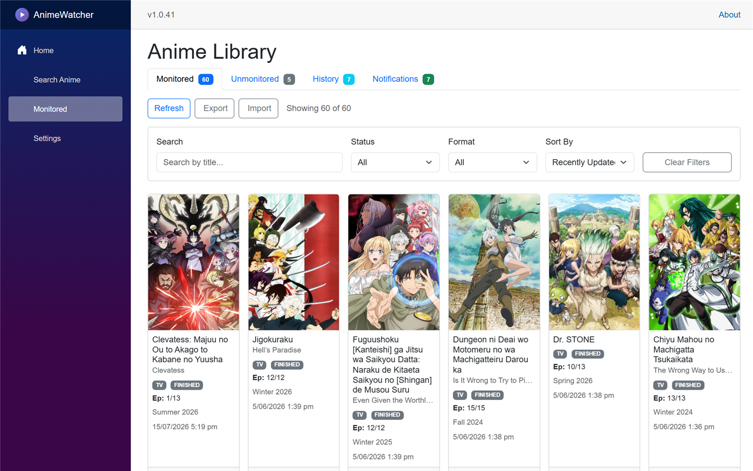This screenshot has height=471, width=753.
Task: Open the Dungeon ni Deai poster thumbnail
Action: (494, 262)
